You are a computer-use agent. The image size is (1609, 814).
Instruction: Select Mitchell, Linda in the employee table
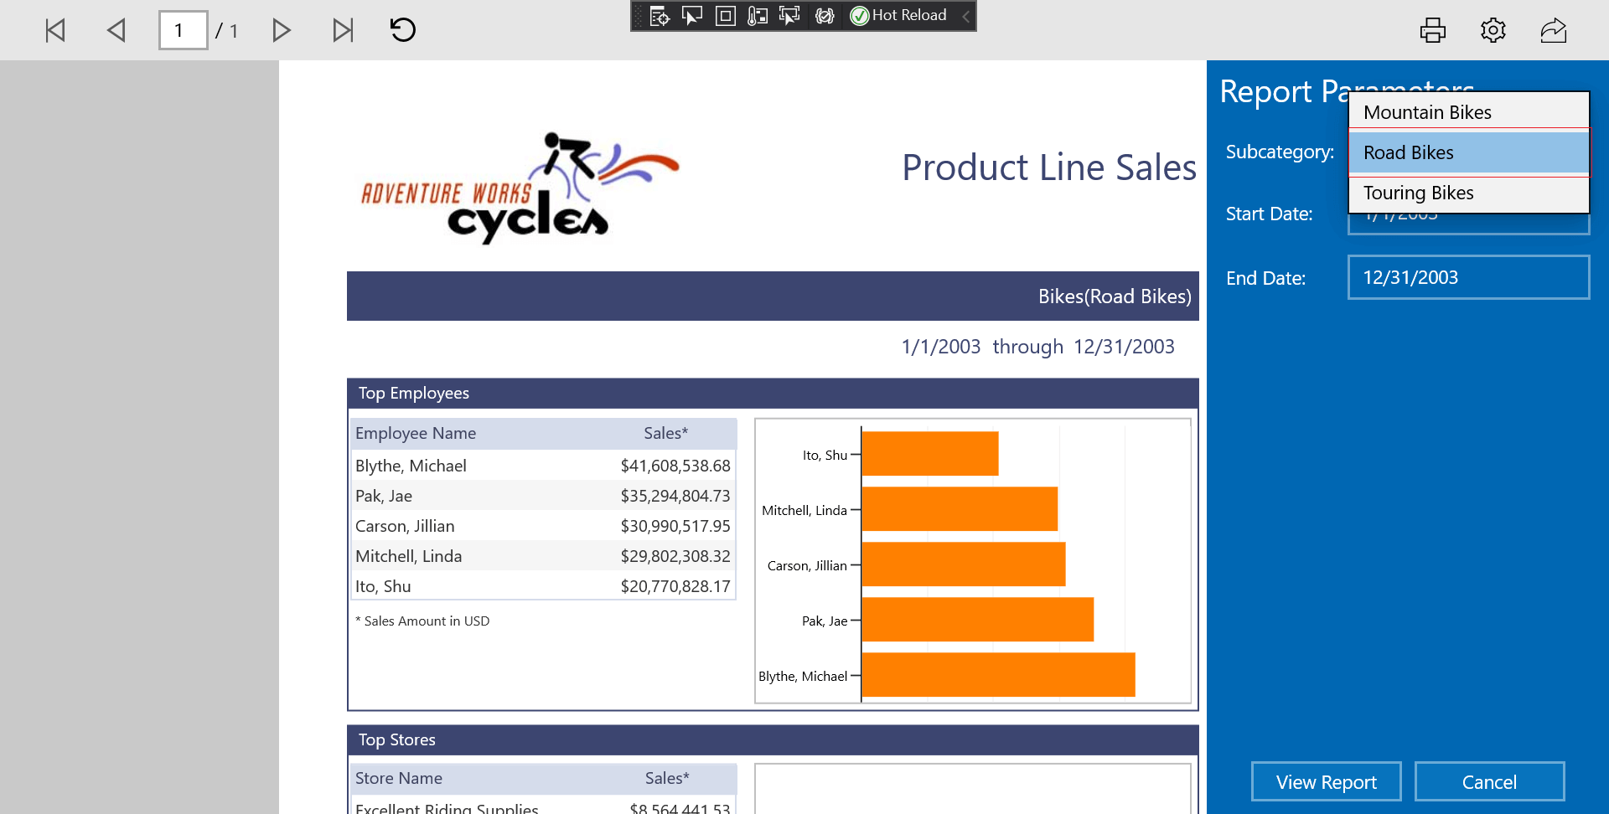pos(408,556)
